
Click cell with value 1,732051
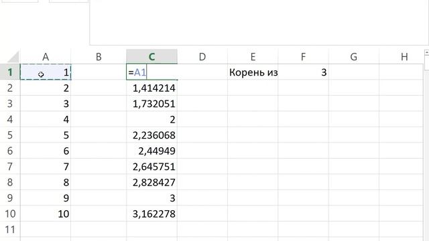point(152,104)
